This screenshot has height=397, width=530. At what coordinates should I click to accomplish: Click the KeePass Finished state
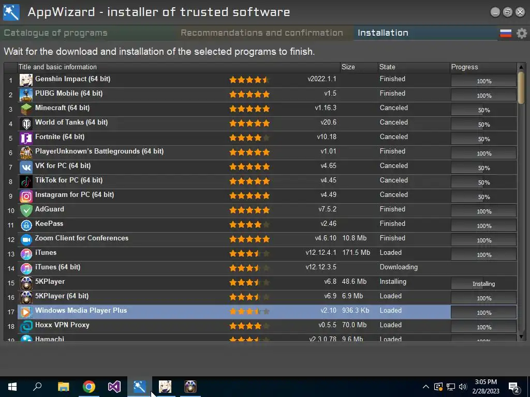[x=392, y=223]
